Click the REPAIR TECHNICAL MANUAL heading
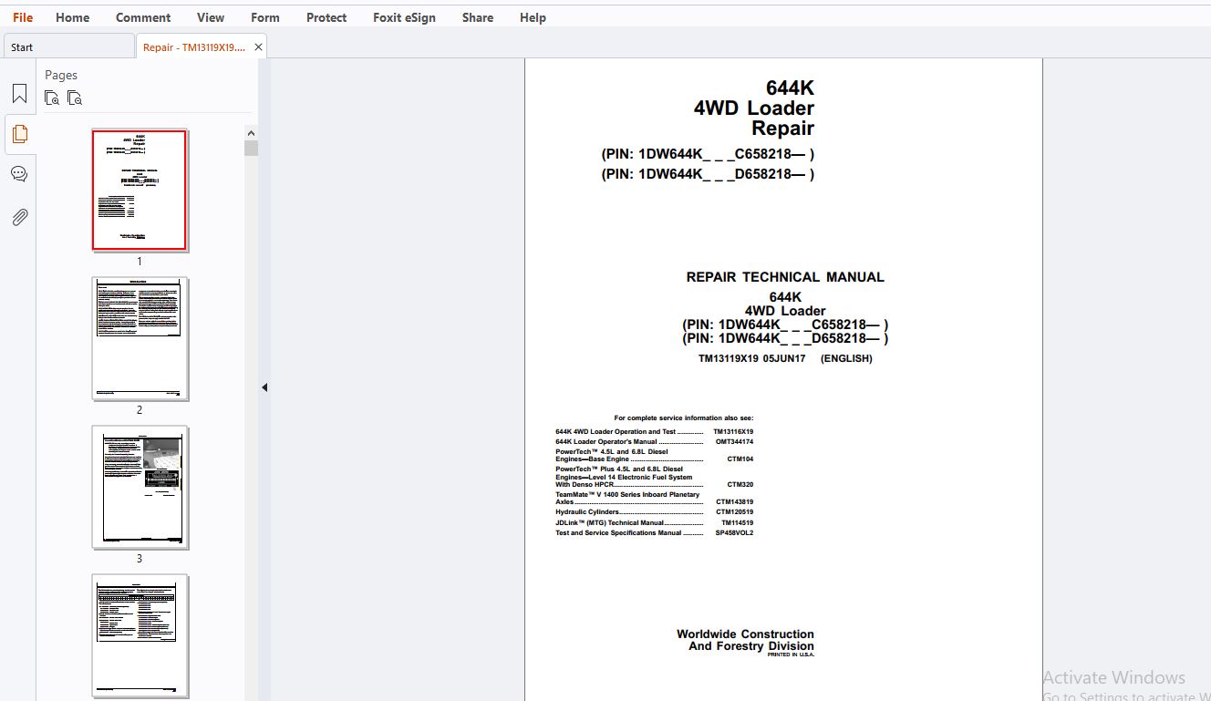 coord(785,277)
